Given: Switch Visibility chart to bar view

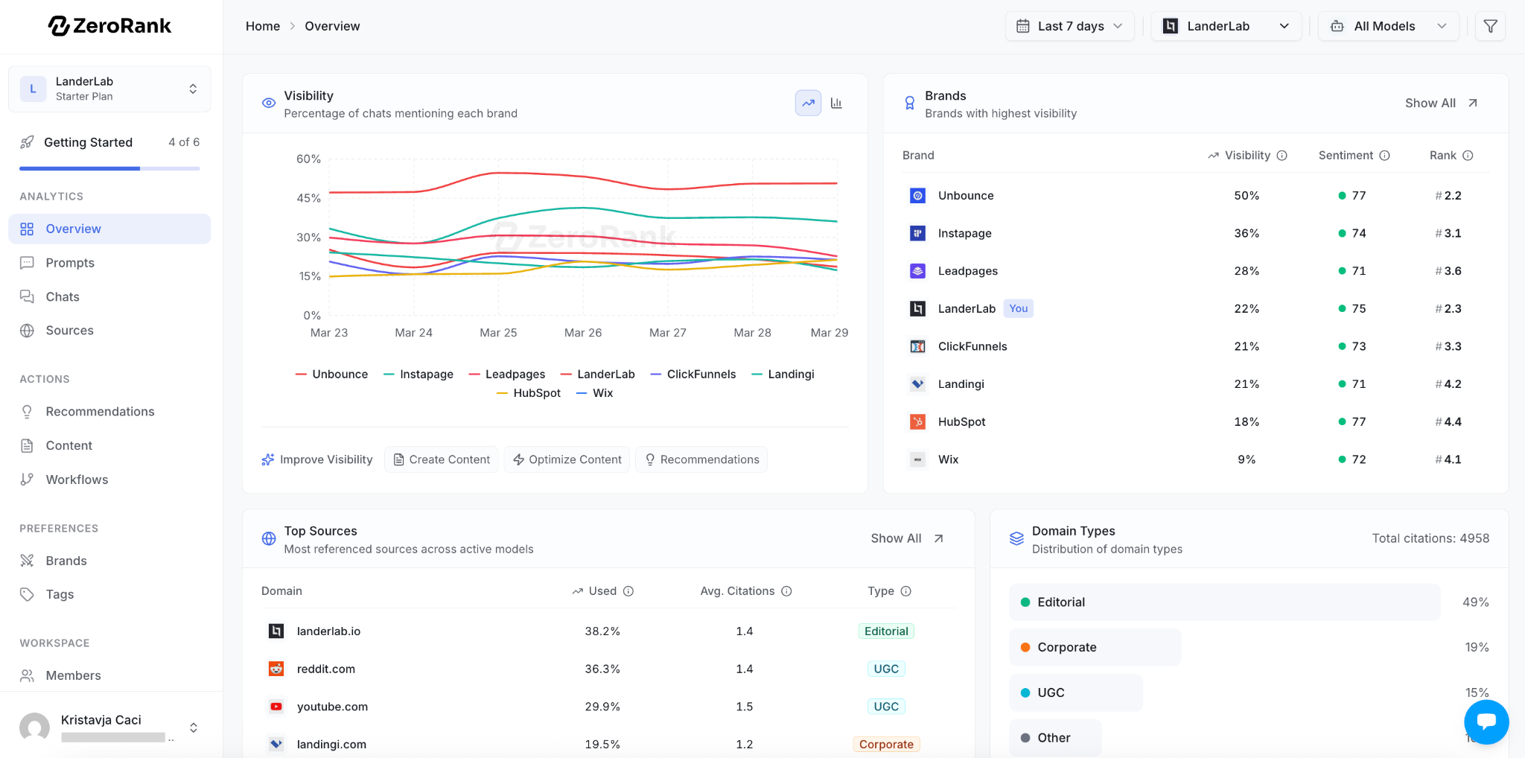Looking at the screenshot, I should tap(836, 103).
